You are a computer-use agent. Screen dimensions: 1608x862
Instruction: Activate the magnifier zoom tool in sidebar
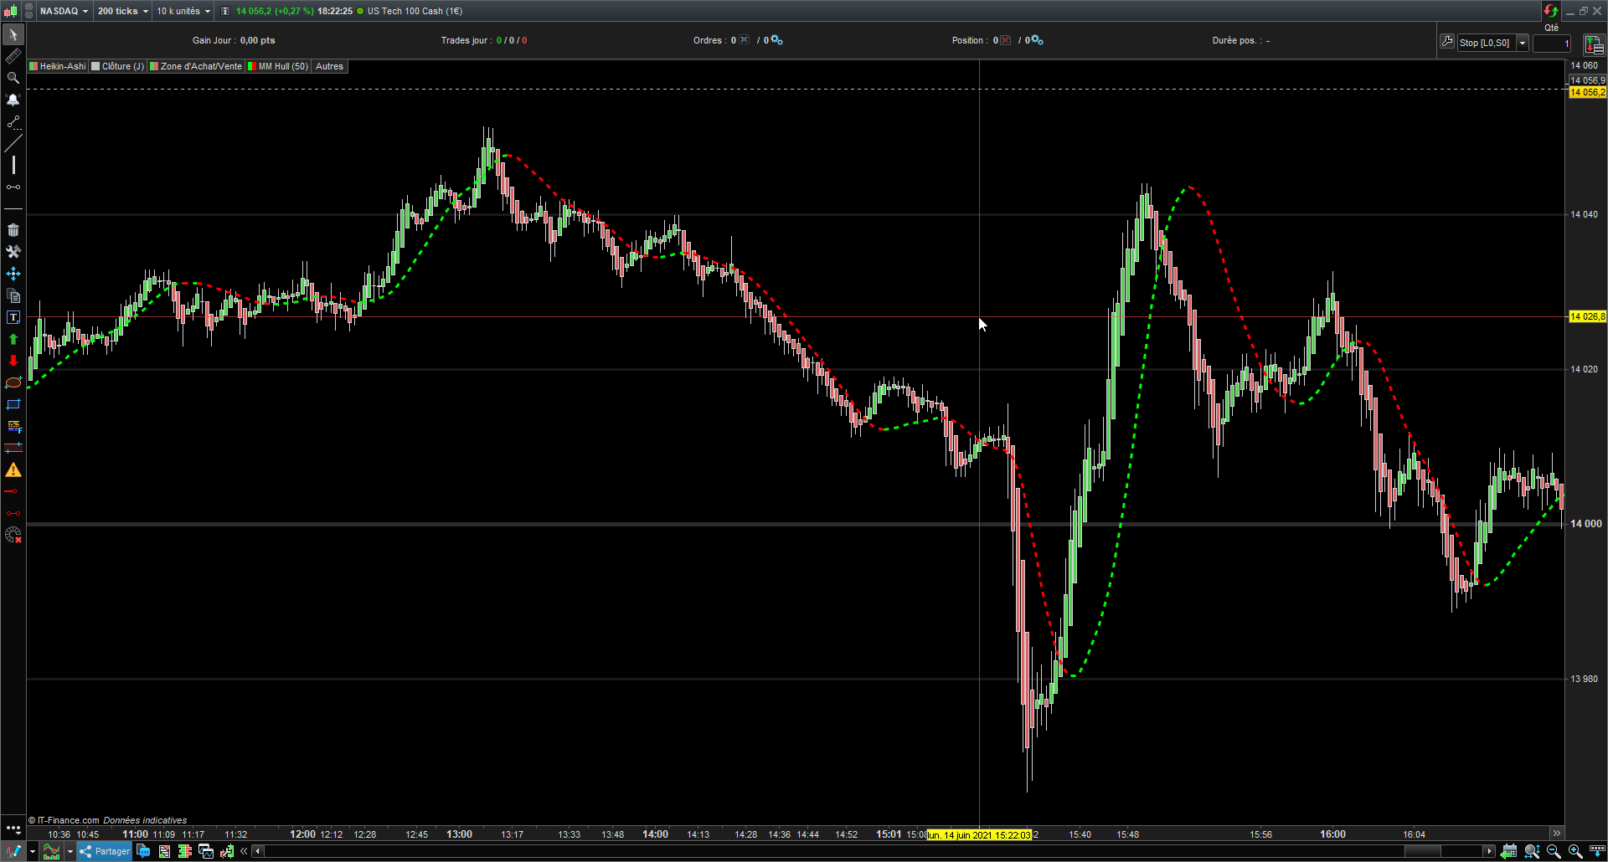(x=13, y=78)
